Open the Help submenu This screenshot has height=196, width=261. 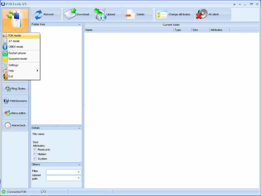(11, 71)
